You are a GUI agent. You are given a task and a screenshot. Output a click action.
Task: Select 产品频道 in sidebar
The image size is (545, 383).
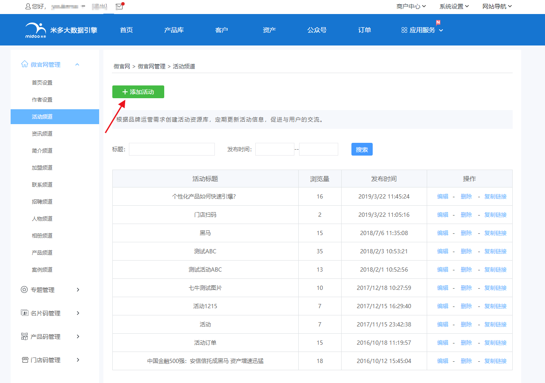(42, 252)
